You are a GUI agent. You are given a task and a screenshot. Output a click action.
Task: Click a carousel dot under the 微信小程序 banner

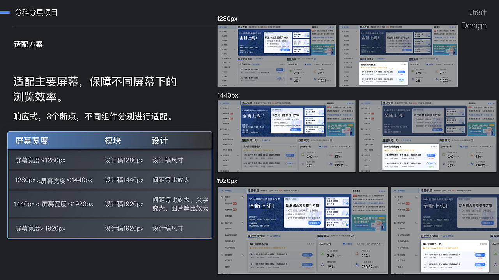click(368, 229)
